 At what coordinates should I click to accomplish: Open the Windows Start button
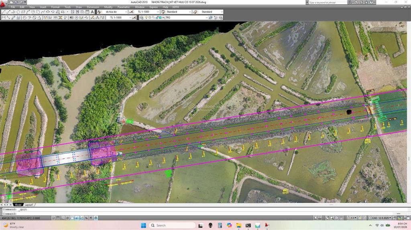pos(143,225)
